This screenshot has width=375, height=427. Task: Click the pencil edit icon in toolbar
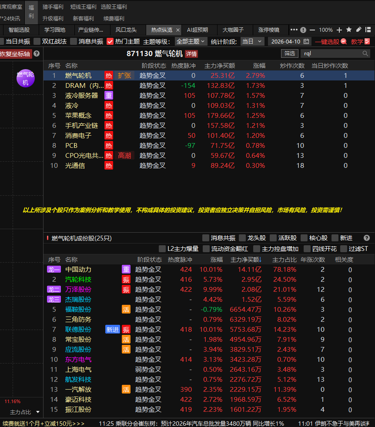(x=359, y=30)
